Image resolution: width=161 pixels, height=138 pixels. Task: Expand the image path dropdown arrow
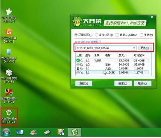(134, 48)
